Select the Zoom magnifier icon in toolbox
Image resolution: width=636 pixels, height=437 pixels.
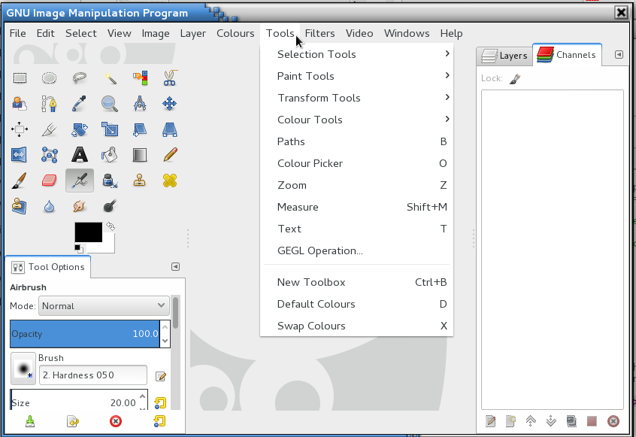click(x=110, y=104)
